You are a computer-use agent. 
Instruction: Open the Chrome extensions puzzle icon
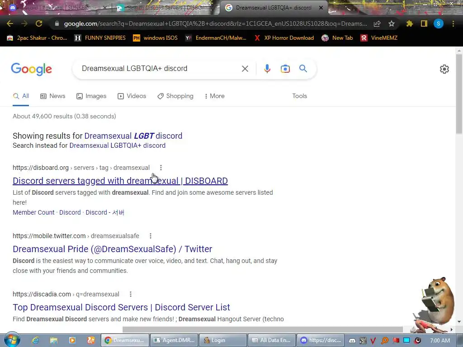point(410,23)
